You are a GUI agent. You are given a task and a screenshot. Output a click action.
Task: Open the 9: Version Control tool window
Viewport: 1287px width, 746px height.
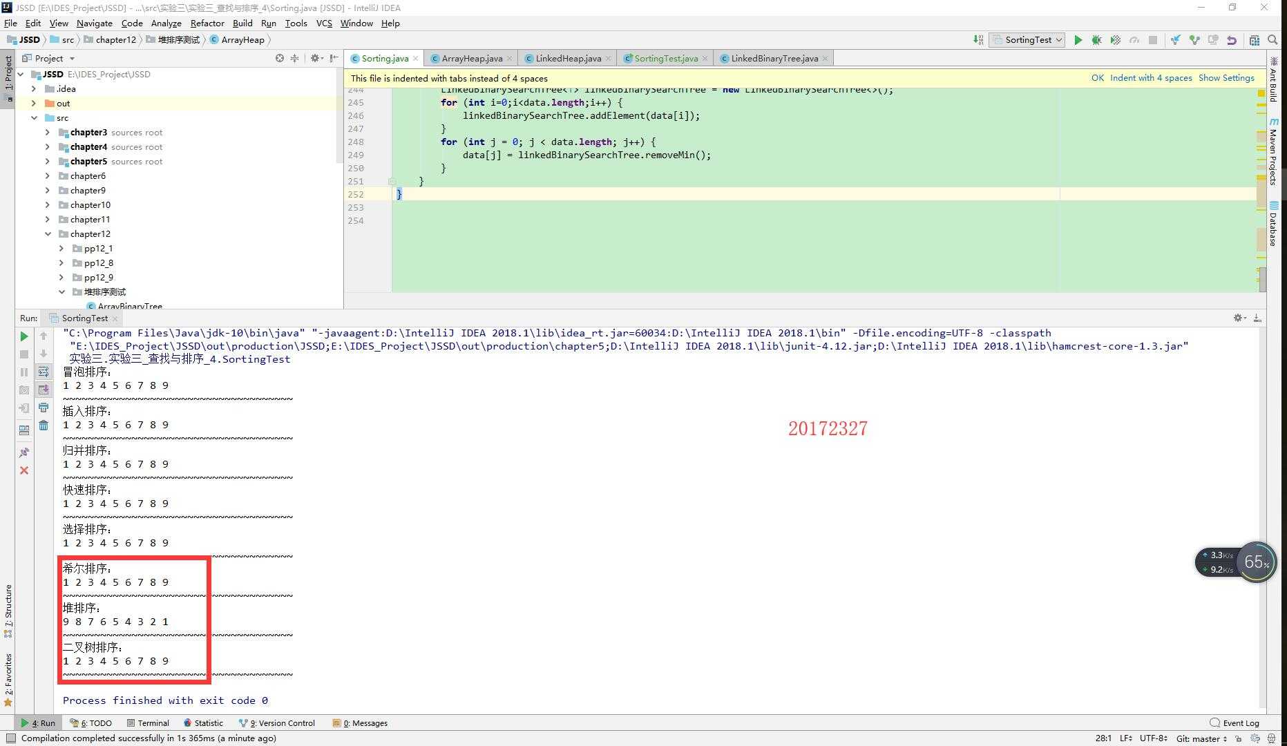tap(276, 723)
